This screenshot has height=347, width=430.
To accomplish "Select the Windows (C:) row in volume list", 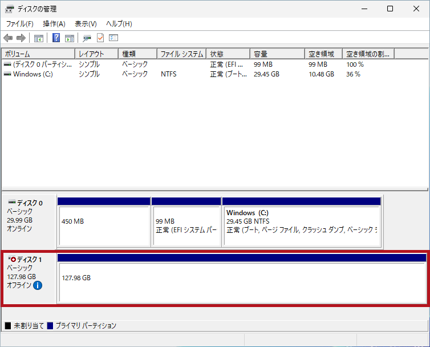I will point(33,74).
